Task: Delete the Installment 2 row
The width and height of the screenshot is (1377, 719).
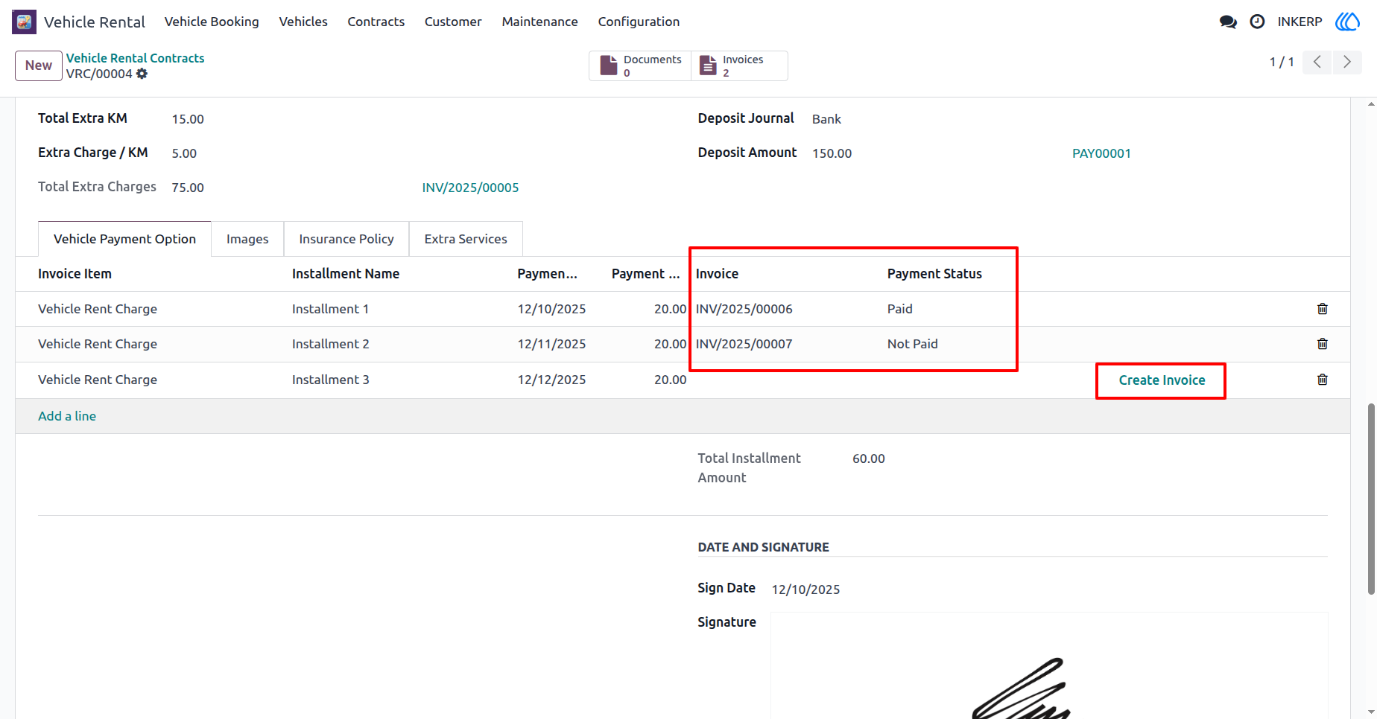Action: 1323,344
